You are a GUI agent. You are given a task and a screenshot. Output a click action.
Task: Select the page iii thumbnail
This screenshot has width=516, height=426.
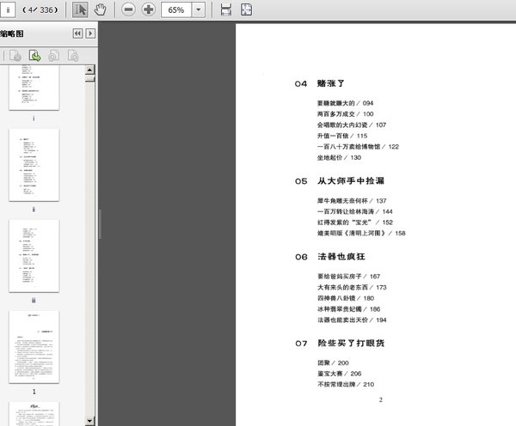point(34,256)
